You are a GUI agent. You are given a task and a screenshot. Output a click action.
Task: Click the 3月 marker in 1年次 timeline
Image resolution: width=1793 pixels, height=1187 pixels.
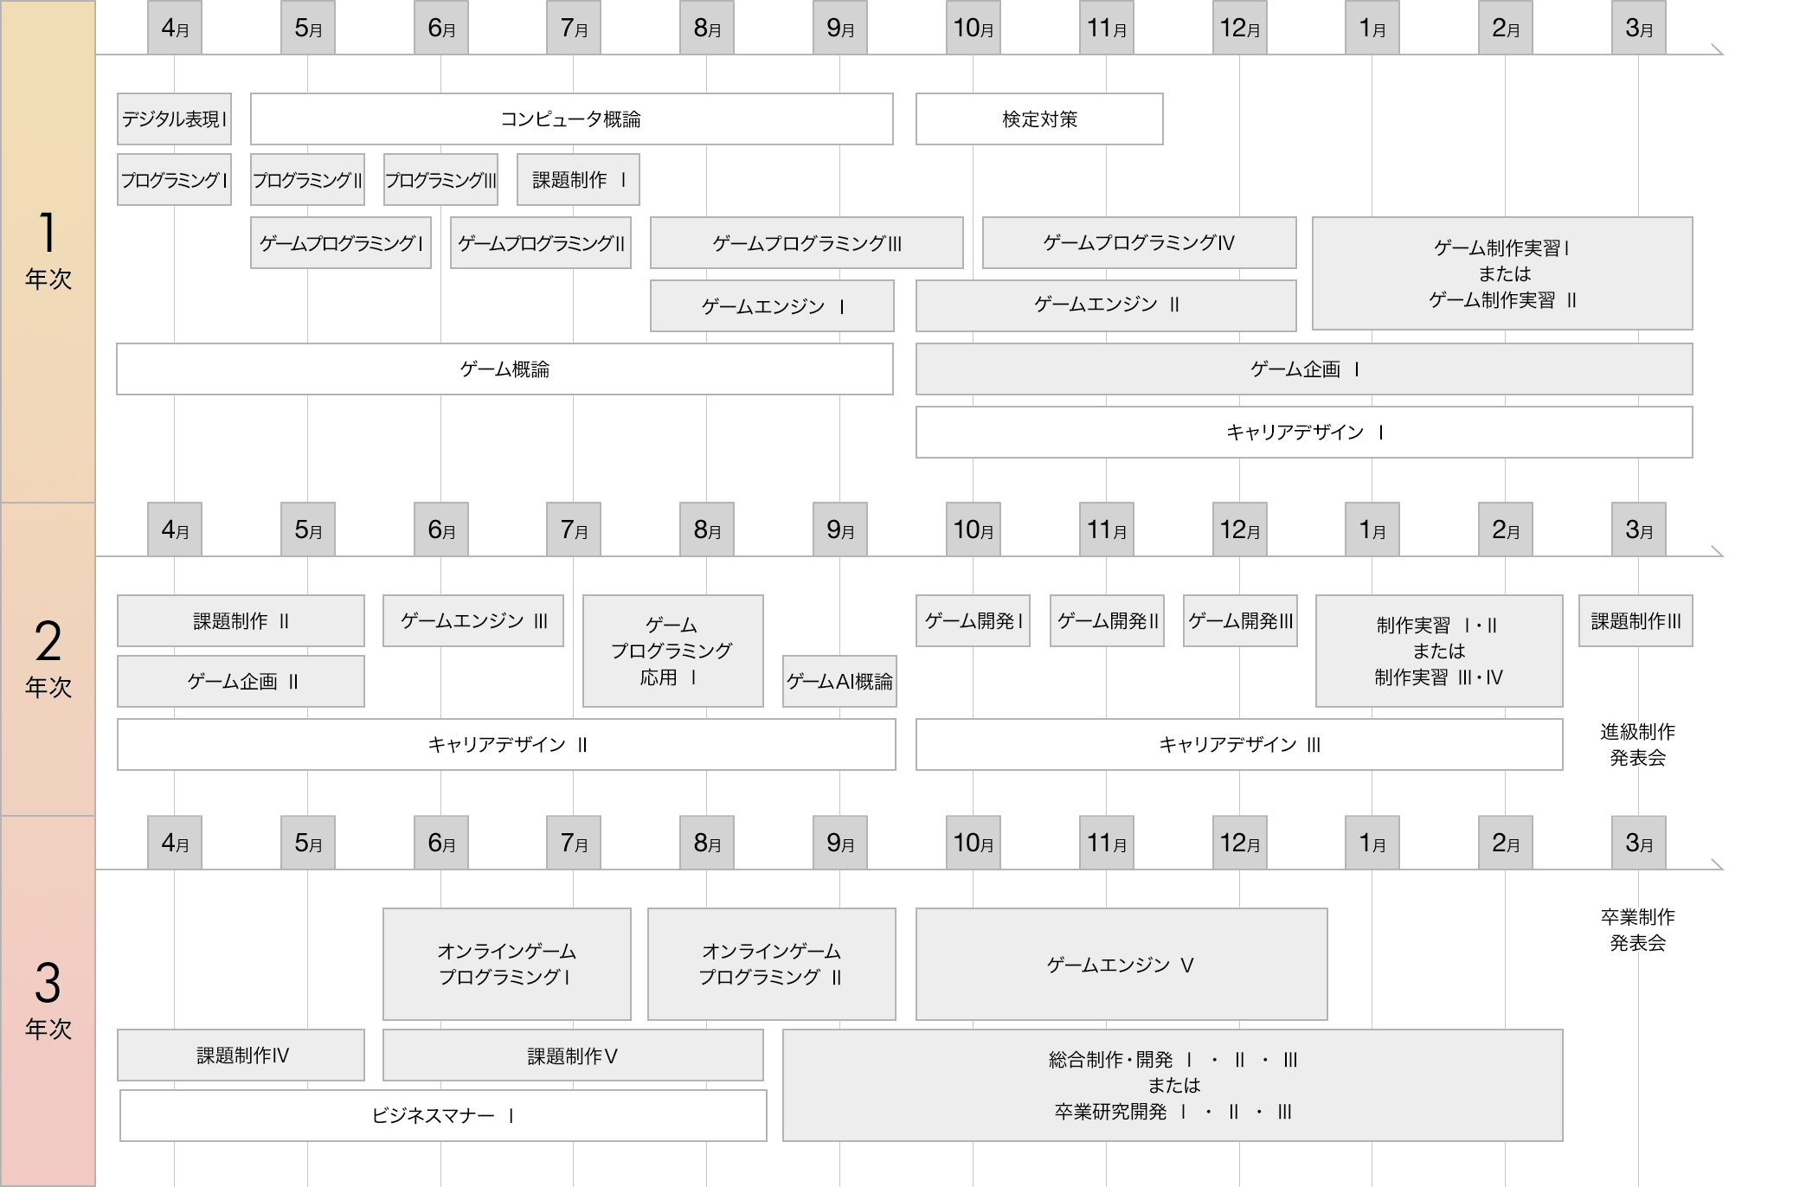[x=1639, y=28]
